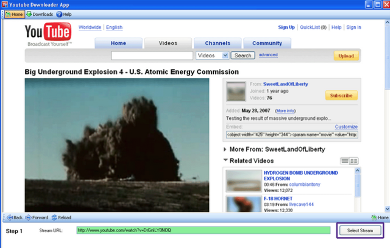Click page scrollbar down arrow
The image size is (390, 248).
(x=388, y=209)
